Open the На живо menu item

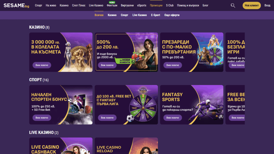[x=51, y=5]
